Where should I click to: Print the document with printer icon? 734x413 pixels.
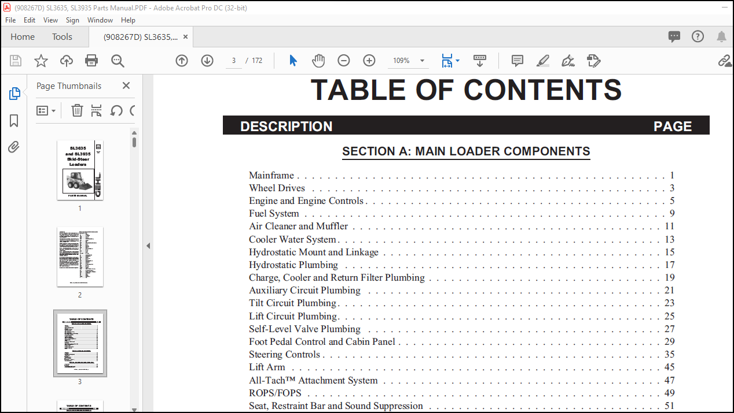91,61
